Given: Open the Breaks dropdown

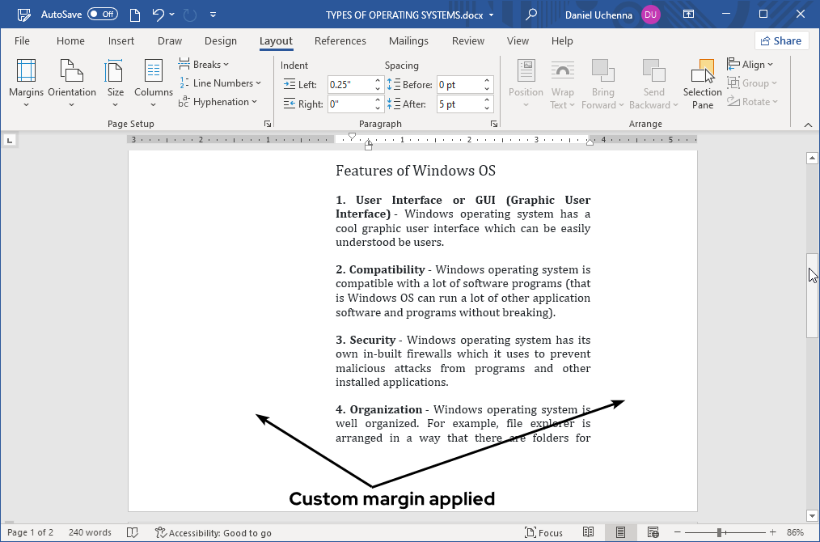Looking at the screenshot, I should point(204,64).
